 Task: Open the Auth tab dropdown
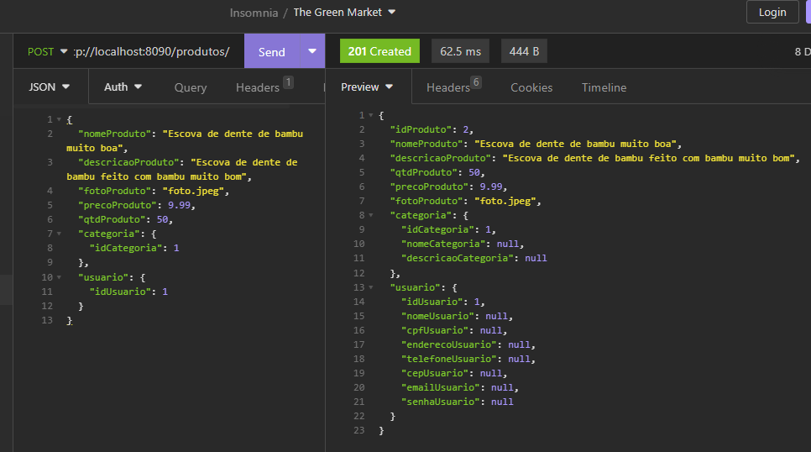[123, 87]
